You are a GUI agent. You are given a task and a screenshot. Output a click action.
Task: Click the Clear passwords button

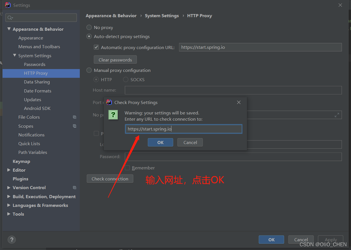tap(115, 59)
